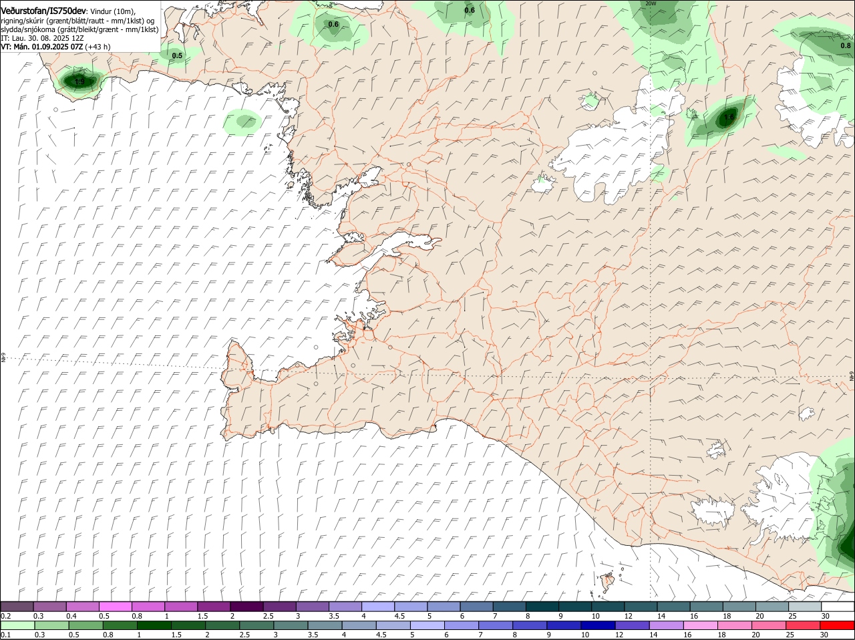Click the indigo swatch between 12 and 14 in the lower legend

point(633,625)
